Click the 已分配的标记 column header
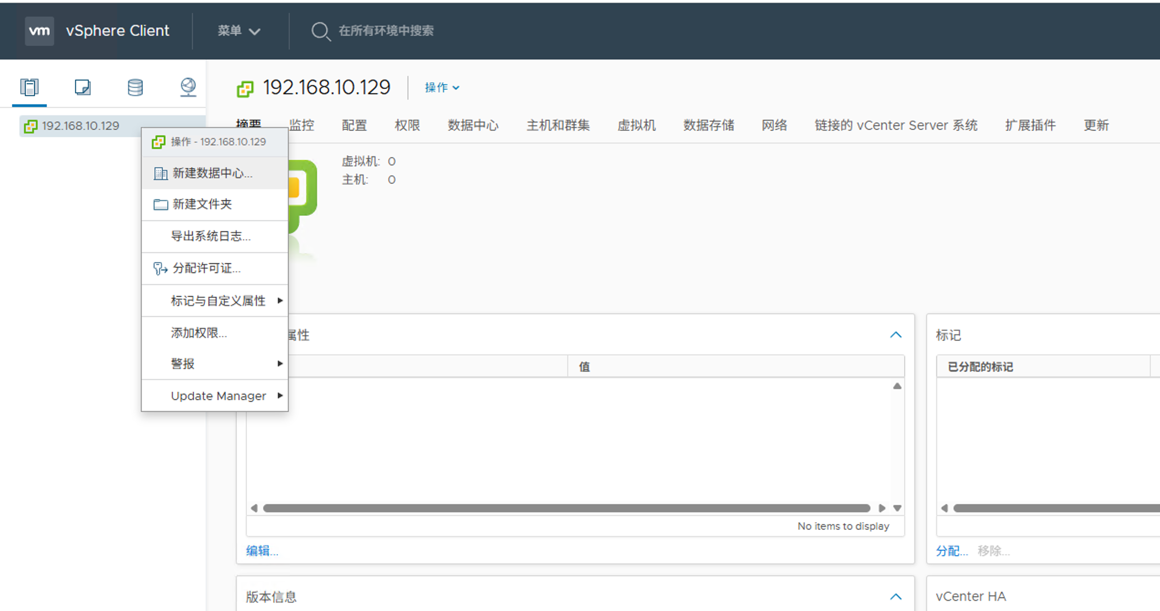The height and width of the screenshot is (611, 1160). coord(1043,366)
